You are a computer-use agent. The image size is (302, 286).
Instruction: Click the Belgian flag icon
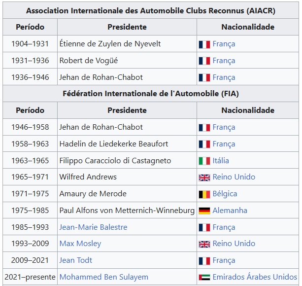pyautogui.click(x=204, y=194)
